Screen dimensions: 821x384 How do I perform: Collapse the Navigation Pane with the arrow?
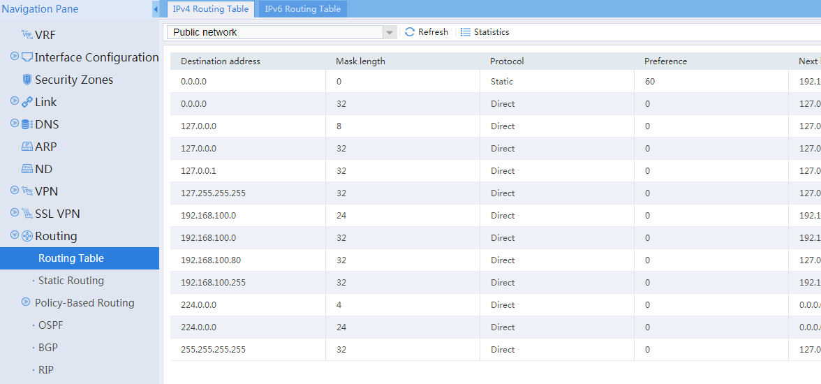(x=156, y=9)
